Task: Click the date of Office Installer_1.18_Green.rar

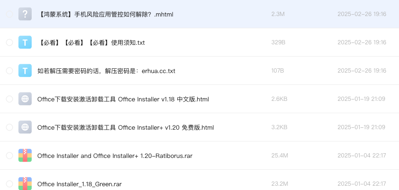Action: click(362, 184)
